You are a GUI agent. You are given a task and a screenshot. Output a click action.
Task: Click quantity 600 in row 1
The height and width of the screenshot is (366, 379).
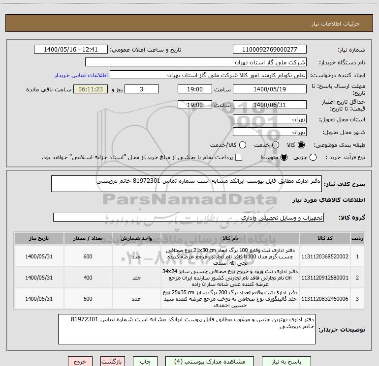coord(88,256)
